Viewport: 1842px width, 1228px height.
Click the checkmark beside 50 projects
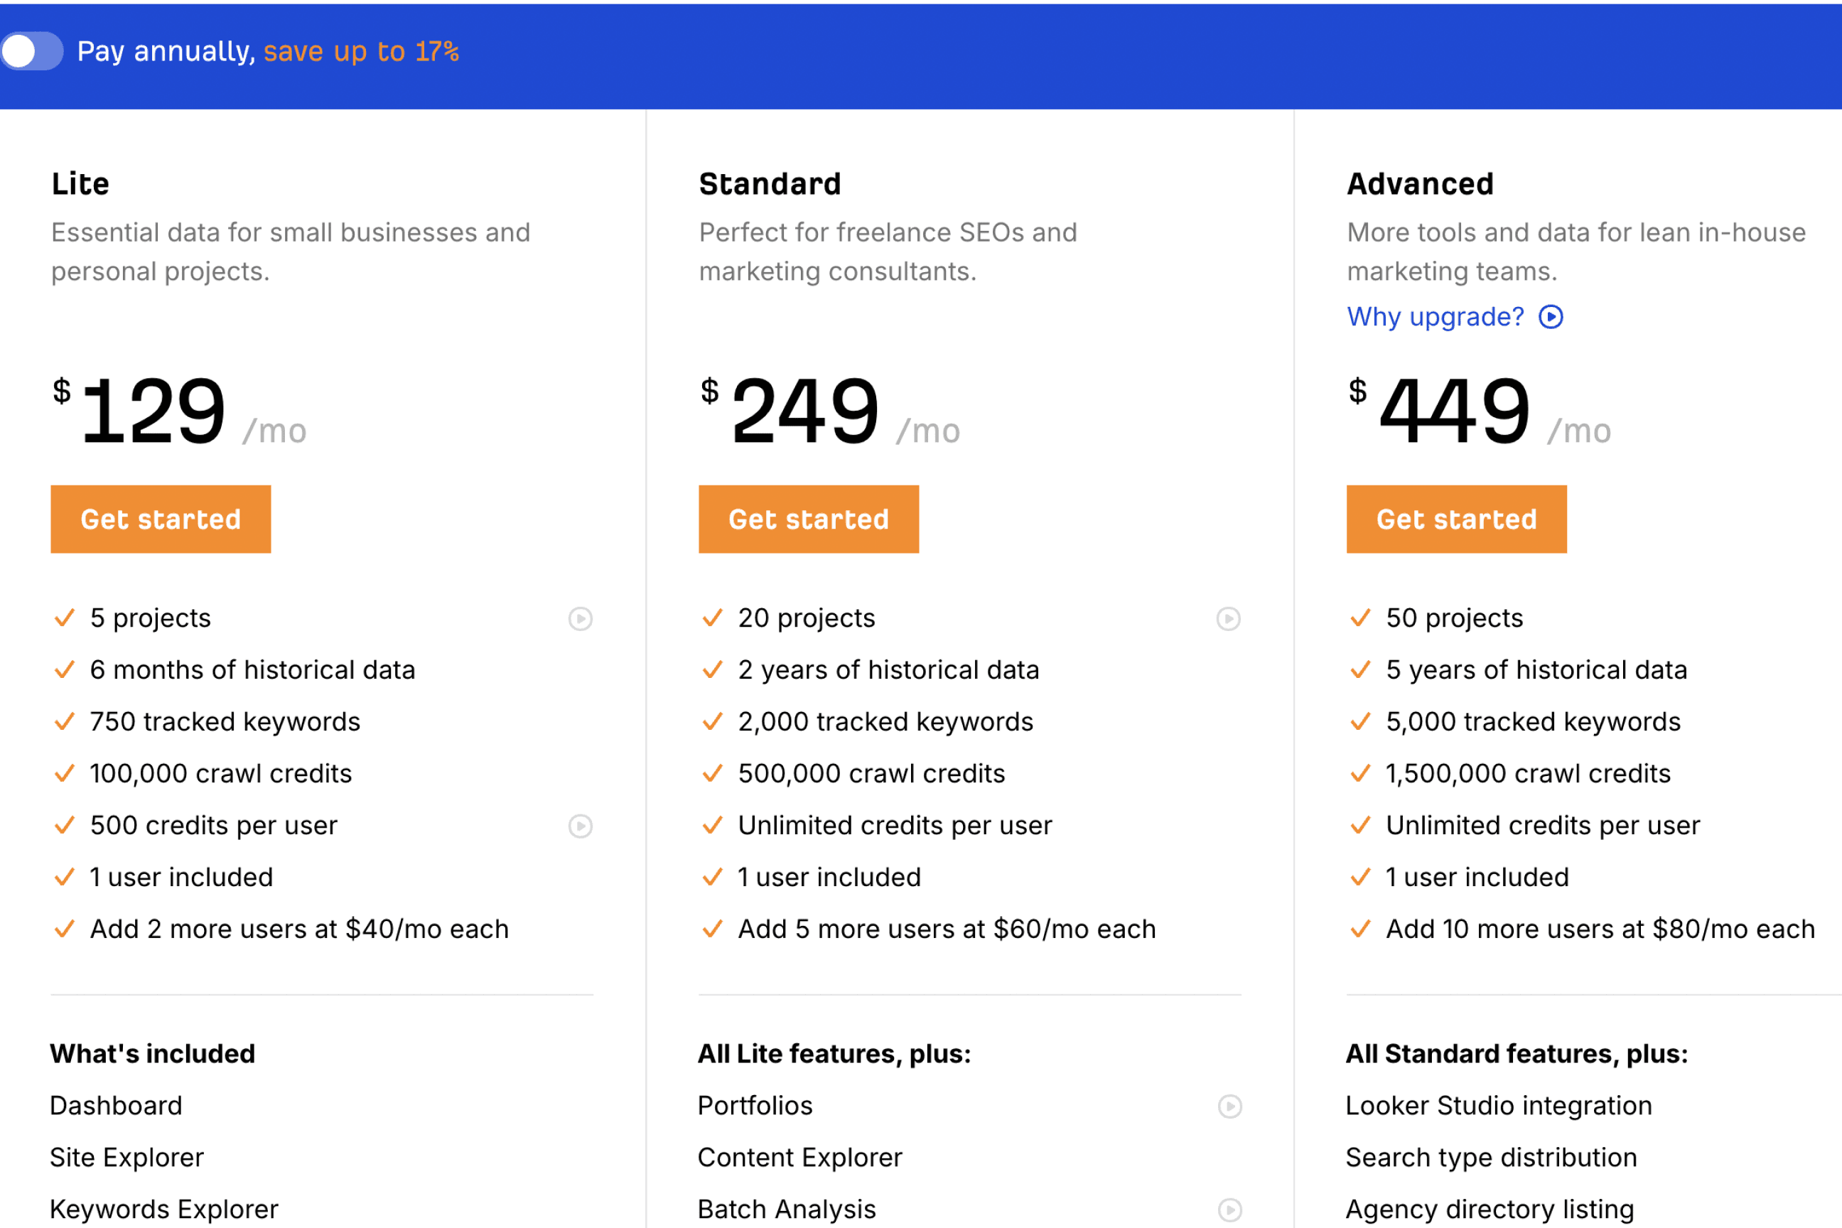click(1360, 618)
